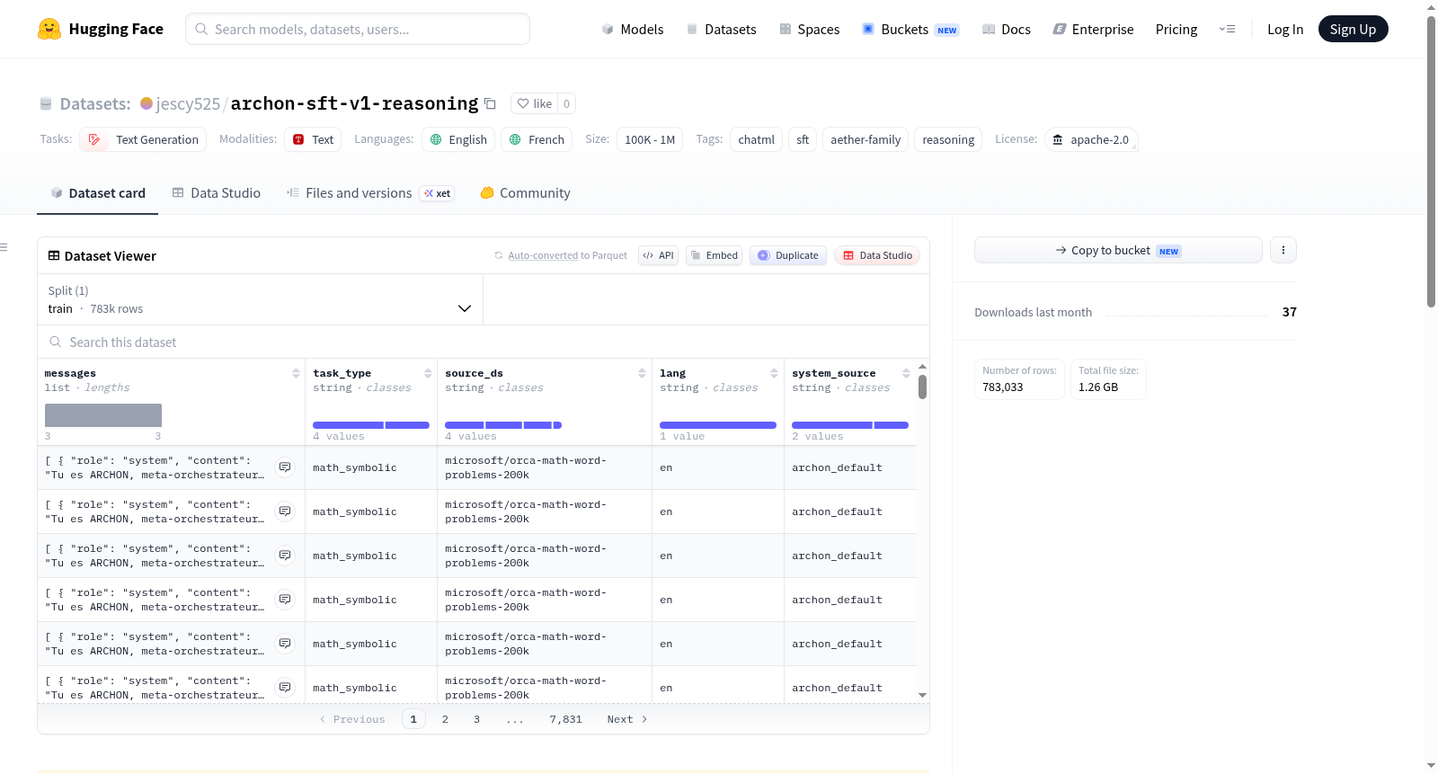Open the three-dot more options menu
Image resolution: width=1438 pixels, height=774 pixels.
tap(1283, 250)
